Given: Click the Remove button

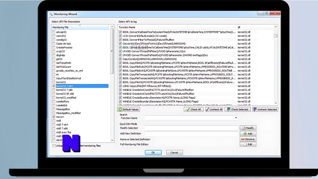Looking at the screenshot, I should pyautogui.click(x=248, y=139).
